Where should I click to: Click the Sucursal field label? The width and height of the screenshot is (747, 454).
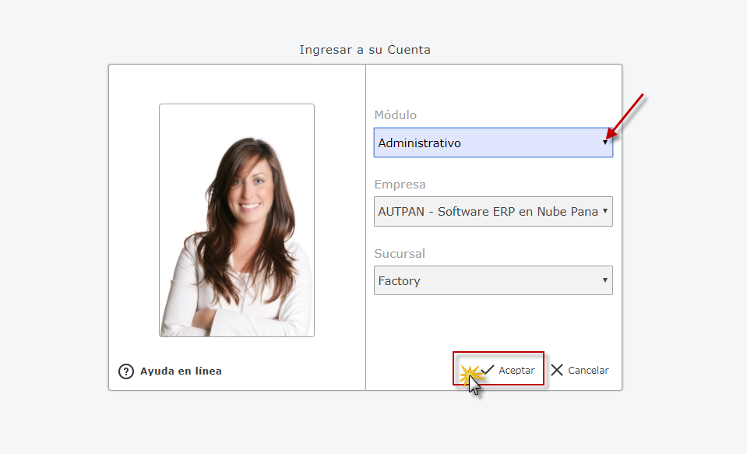[400, 254]
